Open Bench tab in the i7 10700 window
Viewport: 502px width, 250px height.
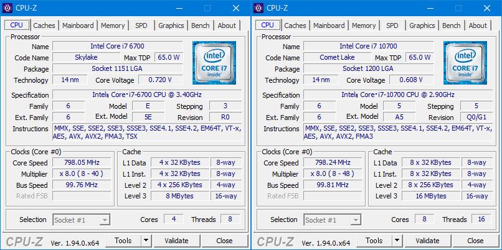click(x=451, y=25)
